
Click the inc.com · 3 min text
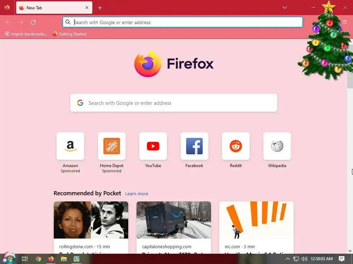240,246
